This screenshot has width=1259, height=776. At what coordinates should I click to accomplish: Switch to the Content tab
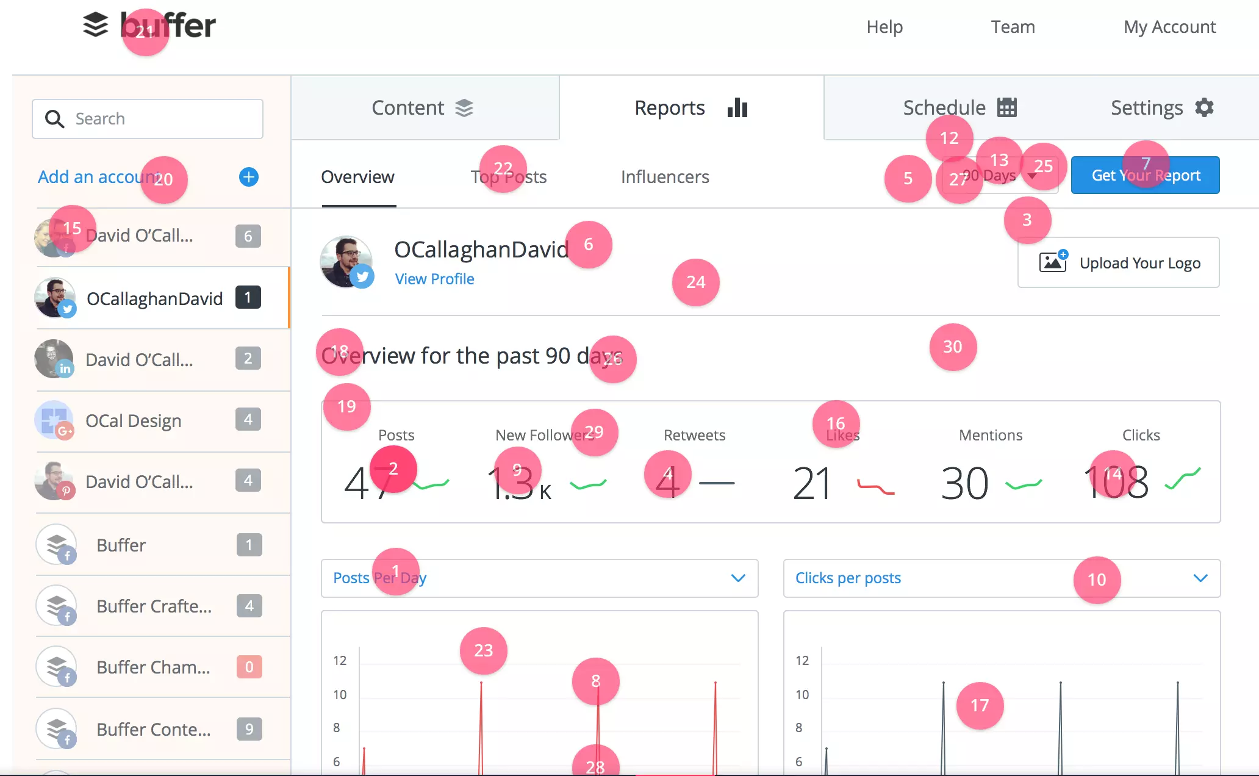pos(425,108)
